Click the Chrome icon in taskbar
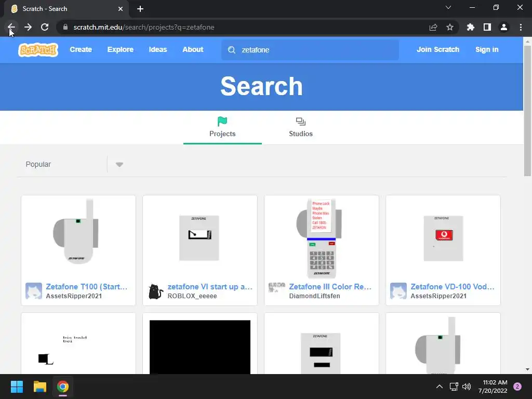Viewport: 532px width, 399px height. pyautogui.click(x=62, y=387)
